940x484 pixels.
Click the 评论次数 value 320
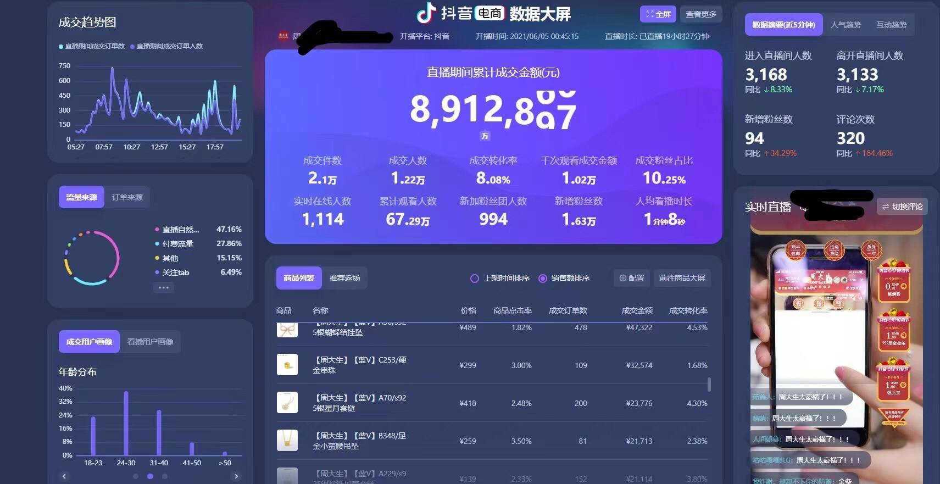[850, 138]
